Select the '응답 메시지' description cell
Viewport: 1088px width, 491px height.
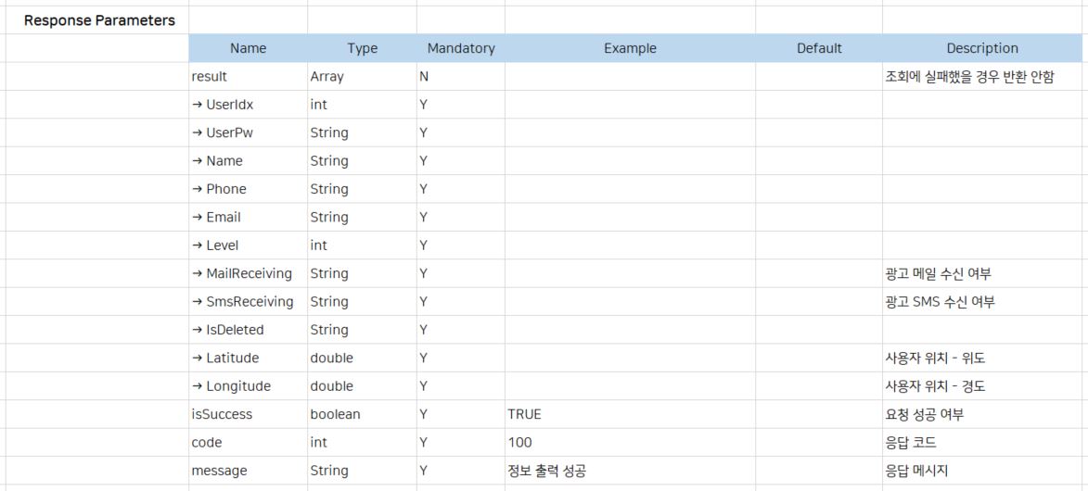coord(982,471)
